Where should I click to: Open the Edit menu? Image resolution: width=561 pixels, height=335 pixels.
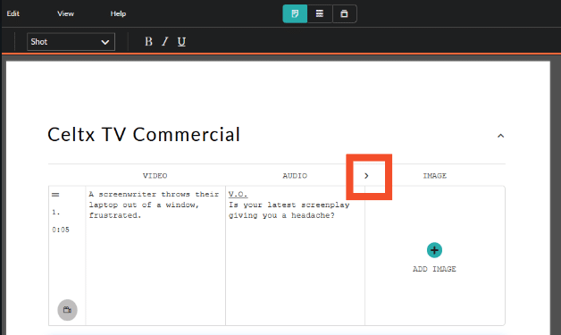click(x=13, y=13)
